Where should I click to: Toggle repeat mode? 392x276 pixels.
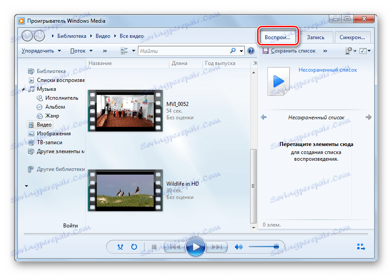pos(134,247)
